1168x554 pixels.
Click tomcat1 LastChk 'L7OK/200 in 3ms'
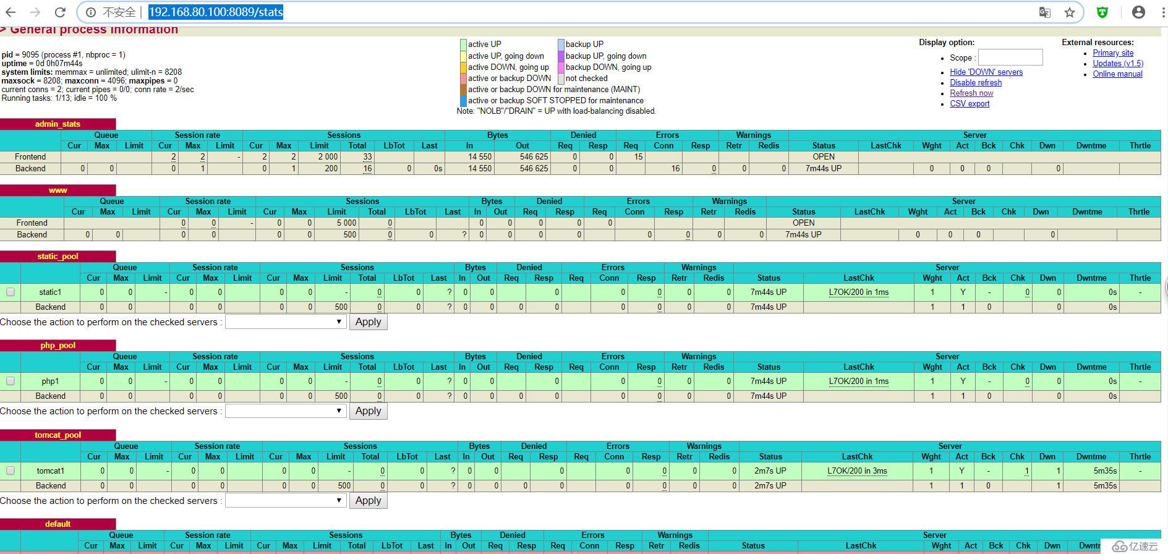[x=857, y=471]
